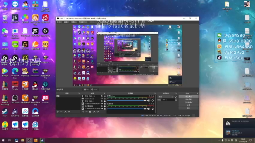255x143 pixels.
Task: Open the OBS Studio desktop shortcut
Action: pos(15,99)
